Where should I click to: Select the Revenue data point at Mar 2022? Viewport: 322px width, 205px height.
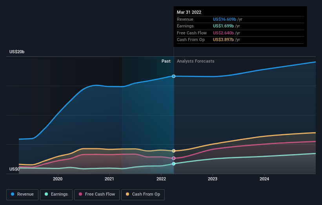point(173,76)
